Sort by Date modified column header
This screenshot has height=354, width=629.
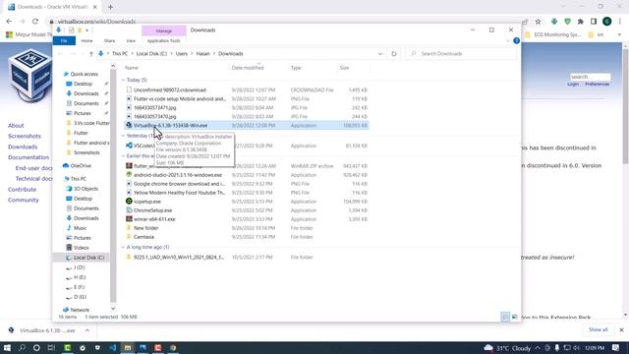pyautogui.click(x=248, y=68)
